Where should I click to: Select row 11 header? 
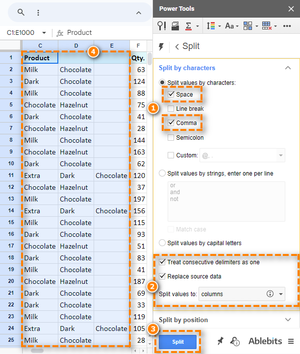tap(11, 176)
